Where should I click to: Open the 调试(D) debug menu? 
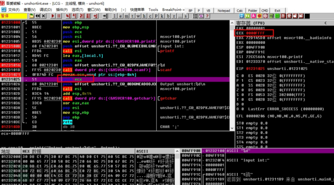coord(46,10)
